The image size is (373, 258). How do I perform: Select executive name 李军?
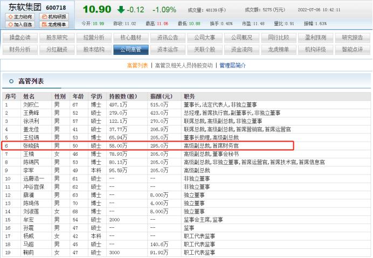29,170
